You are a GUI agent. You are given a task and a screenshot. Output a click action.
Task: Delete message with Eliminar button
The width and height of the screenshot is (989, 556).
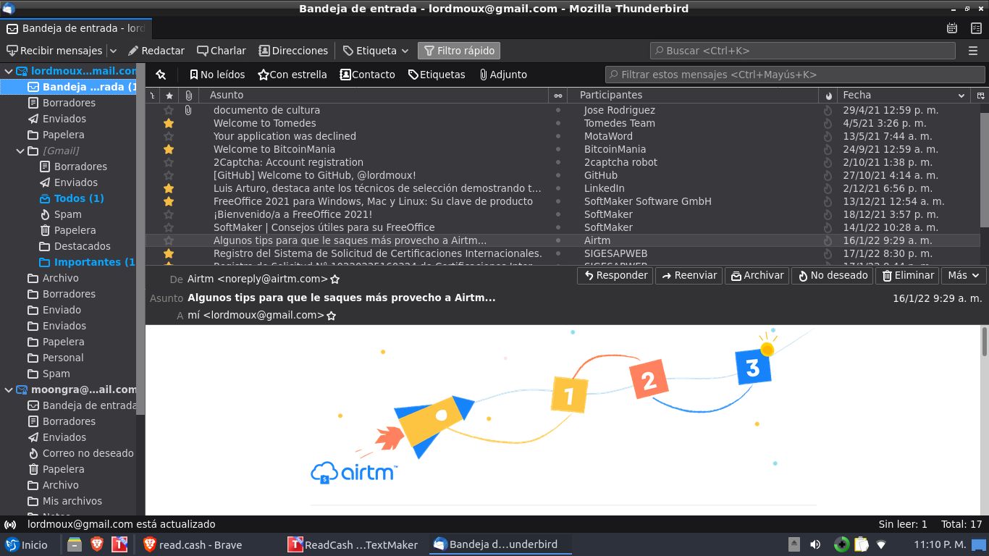pos(907,275)
